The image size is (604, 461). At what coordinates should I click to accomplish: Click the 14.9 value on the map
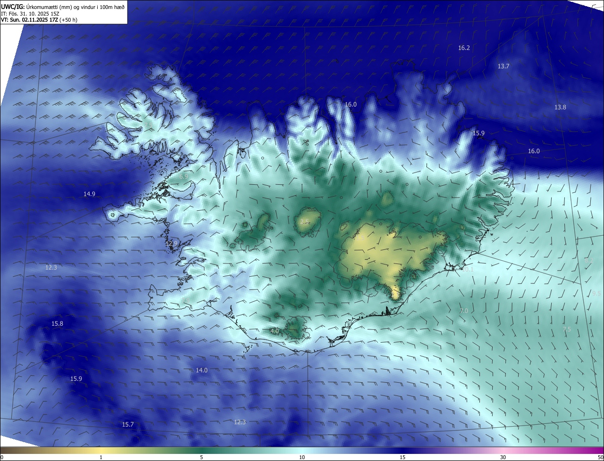[x=89, y=194]
